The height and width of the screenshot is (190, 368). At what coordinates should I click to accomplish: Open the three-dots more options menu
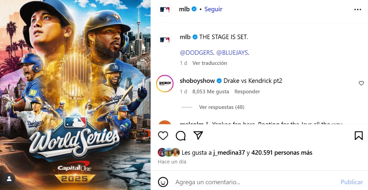358,9
